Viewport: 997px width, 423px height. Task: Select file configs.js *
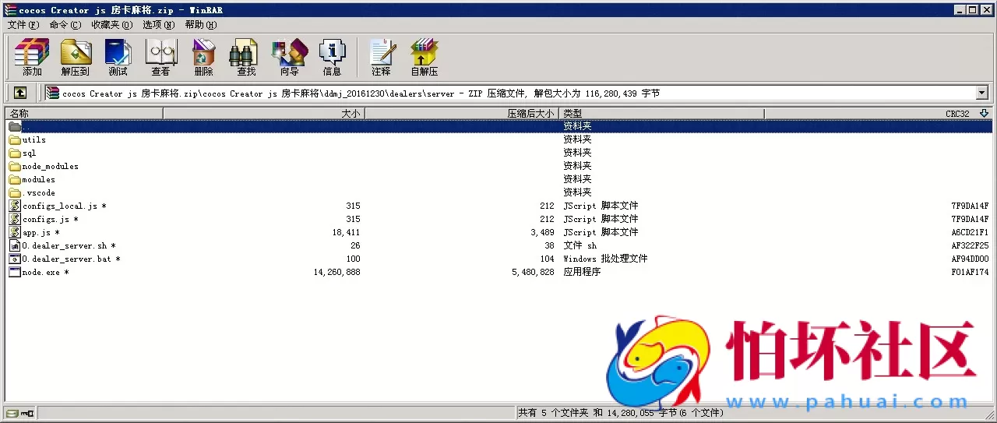(51, 220)
